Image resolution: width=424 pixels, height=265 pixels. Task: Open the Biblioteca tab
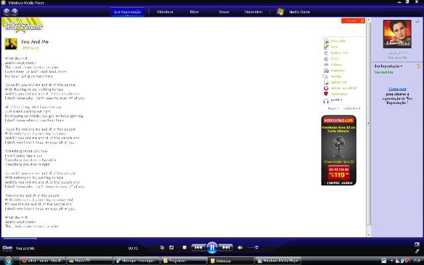tap(165, 12)
